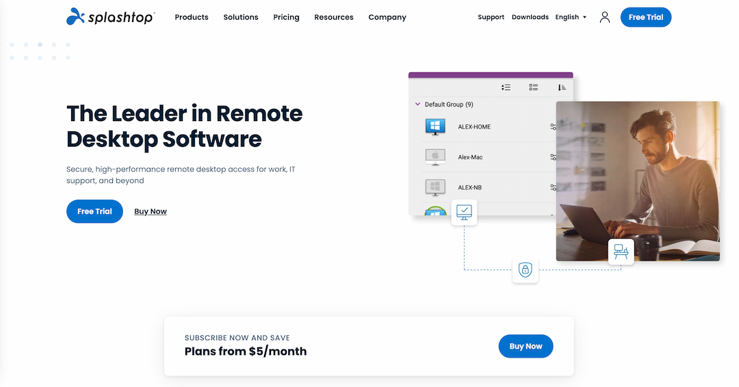Open the English language dropdown
739x387 pixels.
pyautogui.click(x=571, y=17)
